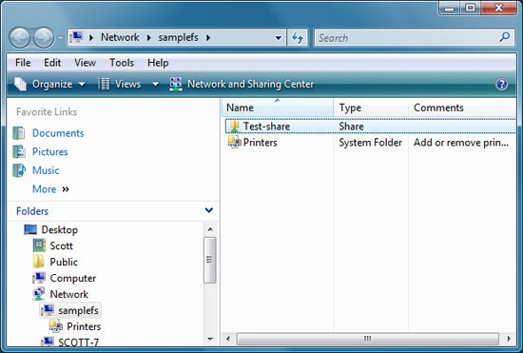The height and width of the screenshot is (353, 523).
Task: Open the View menu
Action: pyautogui.click(x=85, y=63)
